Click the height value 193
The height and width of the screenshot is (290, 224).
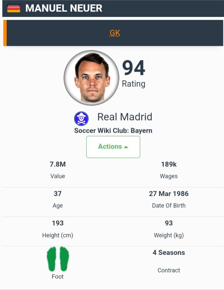coord(58,223)
